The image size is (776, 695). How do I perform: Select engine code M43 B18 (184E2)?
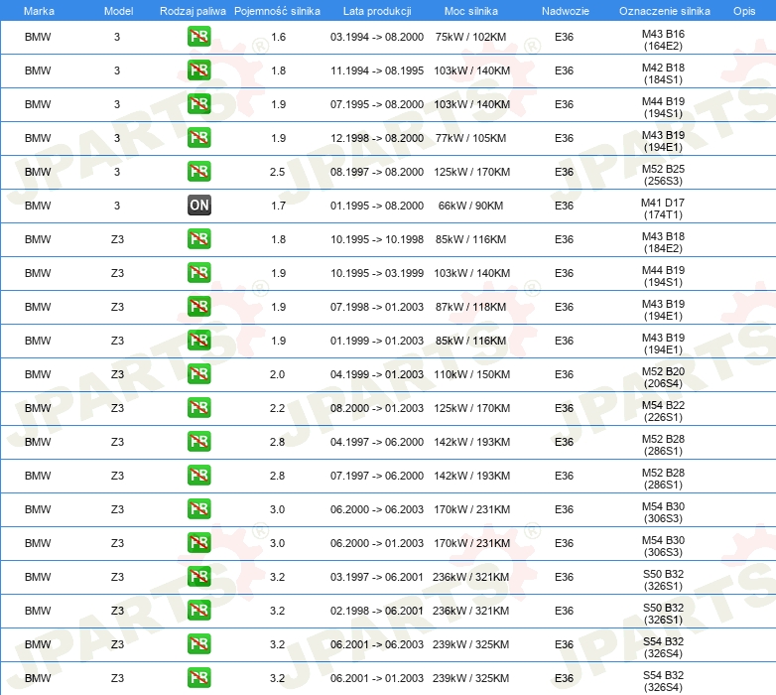(663, 242)
